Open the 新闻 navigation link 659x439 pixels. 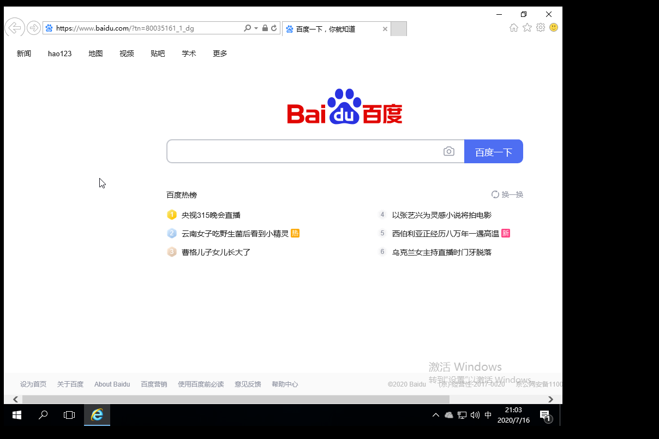click(x=24, y=54)
